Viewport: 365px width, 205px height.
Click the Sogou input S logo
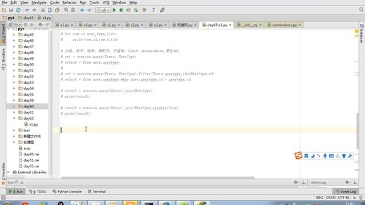click(x=298, y=155)
